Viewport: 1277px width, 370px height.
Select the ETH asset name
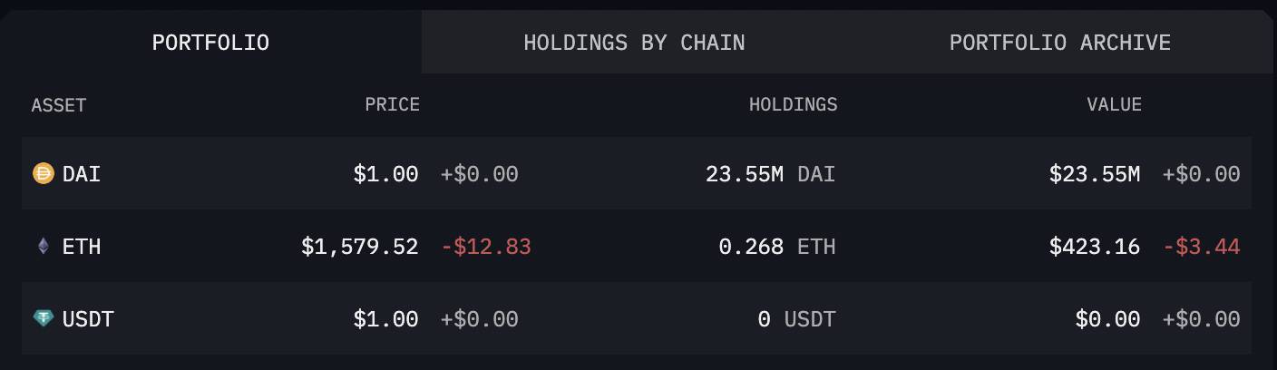[x=82, y=246]
